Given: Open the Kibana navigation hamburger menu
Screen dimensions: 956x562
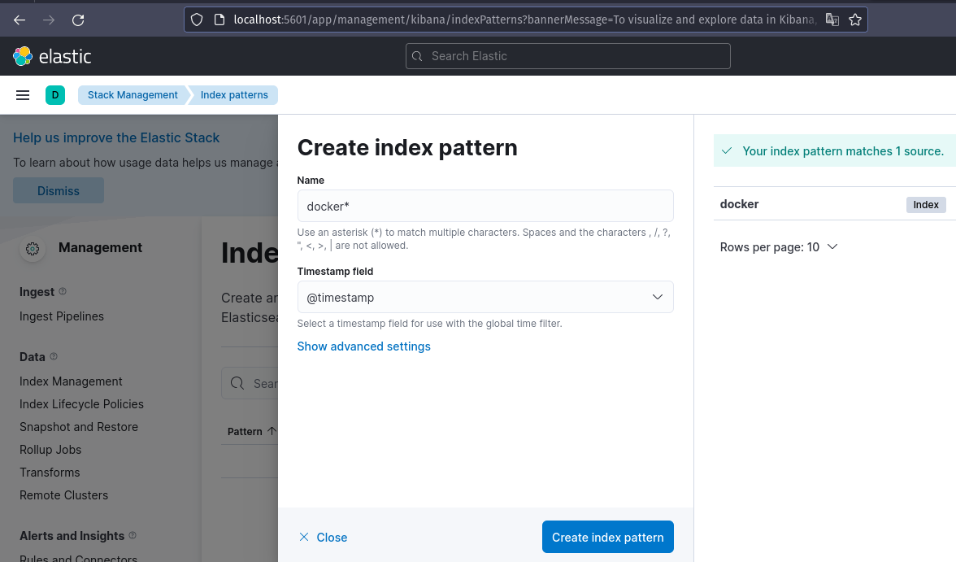Looking at the screenshot, I should tap(22, 94).
